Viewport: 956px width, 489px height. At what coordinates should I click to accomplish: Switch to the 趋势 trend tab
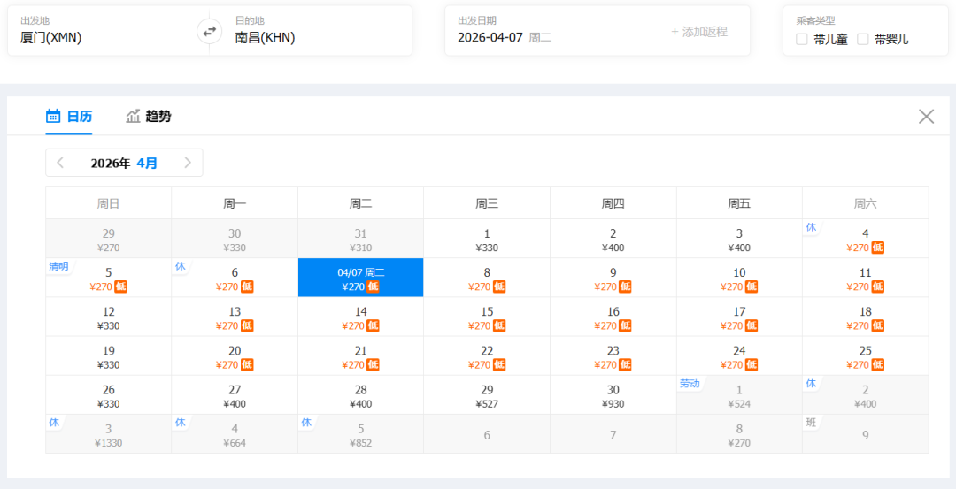[148, 117]
